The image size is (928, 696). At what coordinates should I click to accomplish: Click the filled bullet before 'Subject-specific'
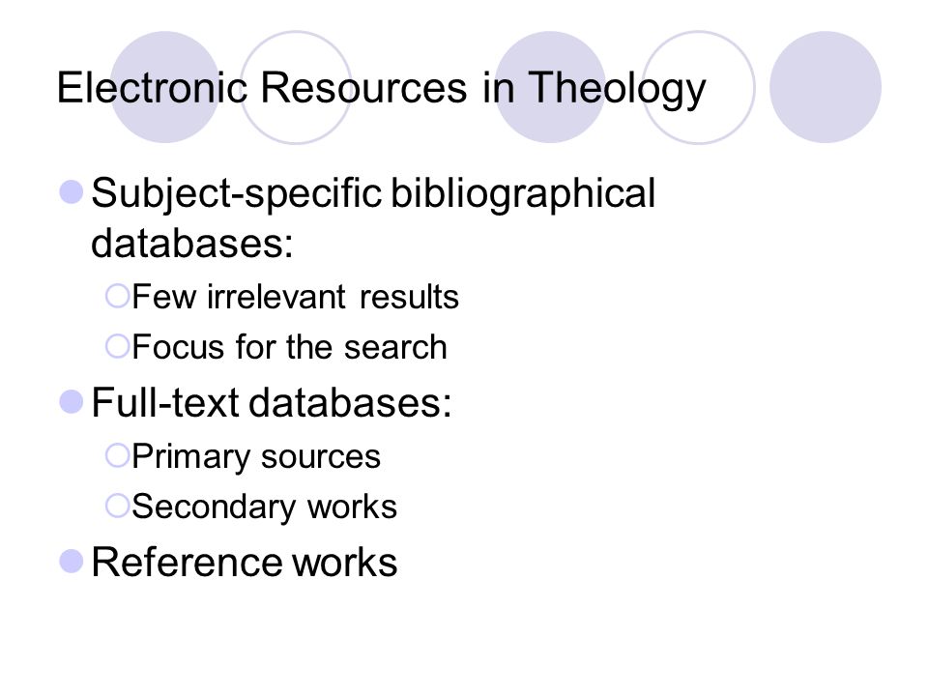(x=71, y=192)
